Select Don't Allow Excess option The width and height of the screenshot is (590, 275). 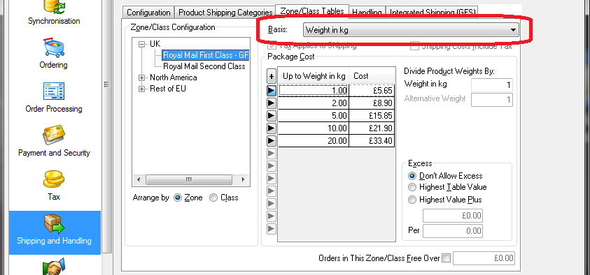(x=412, y=176)
